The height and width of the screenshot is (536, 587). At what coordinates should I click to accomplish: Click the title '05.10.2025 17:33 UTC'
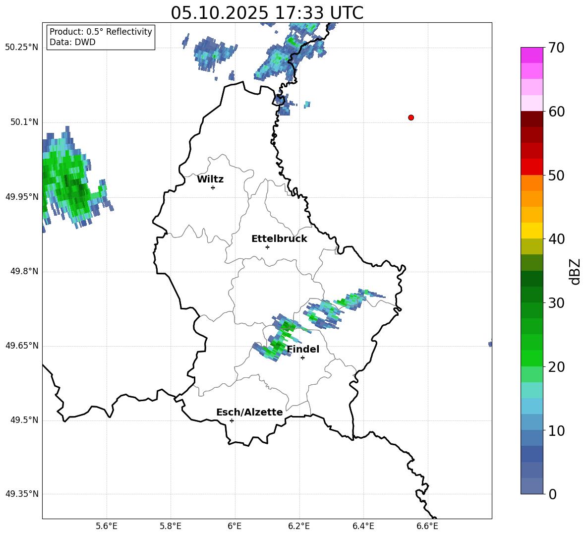coord(267,13)
